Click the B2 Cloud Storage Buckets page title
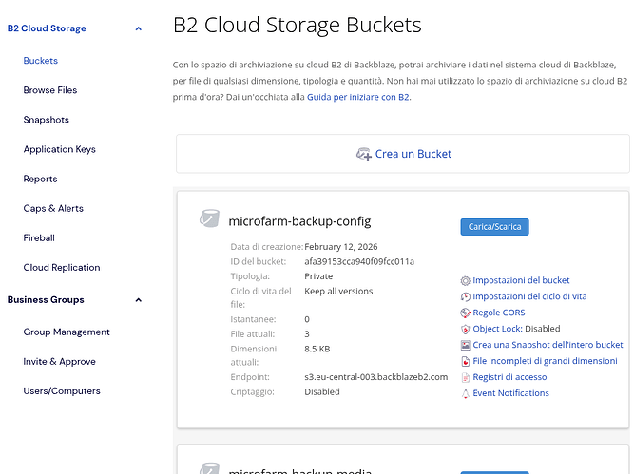The width and height of the screenshot is (634, 474). coord(298,25)
